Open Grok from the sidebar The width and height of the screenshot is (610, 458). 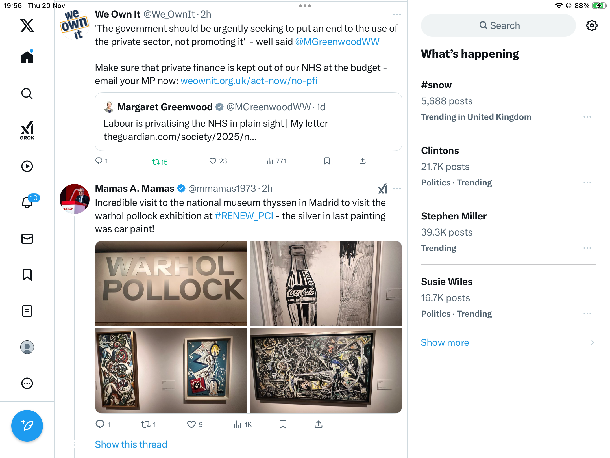pyautogui.click(x=27, y=130)
